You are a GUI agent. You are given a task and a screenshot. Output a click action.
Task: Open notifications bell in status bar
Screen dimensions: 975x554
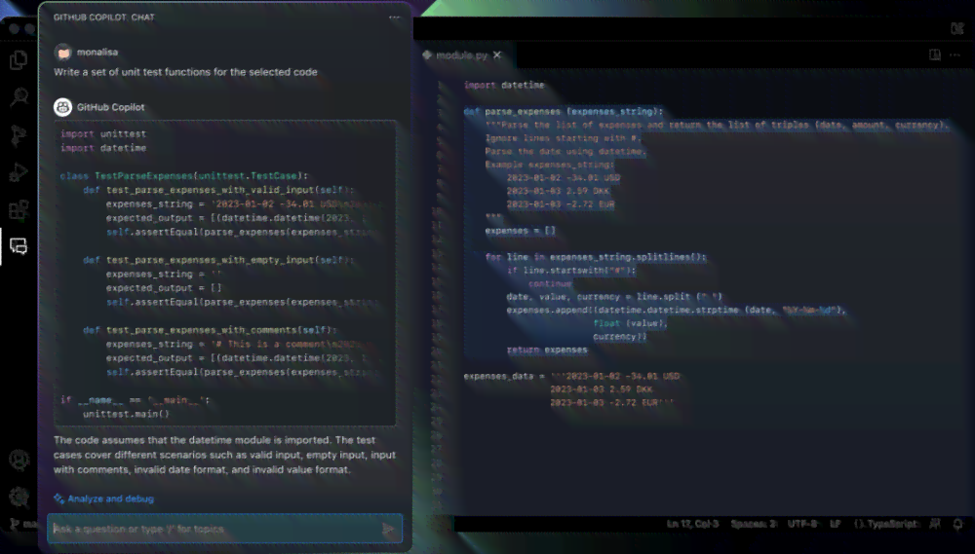tap(957, 524)
